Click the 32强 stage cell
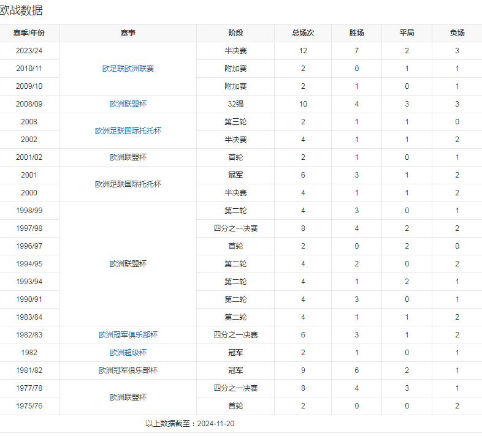Viewport: 482px width, 436px height. (x=235, y=104)
